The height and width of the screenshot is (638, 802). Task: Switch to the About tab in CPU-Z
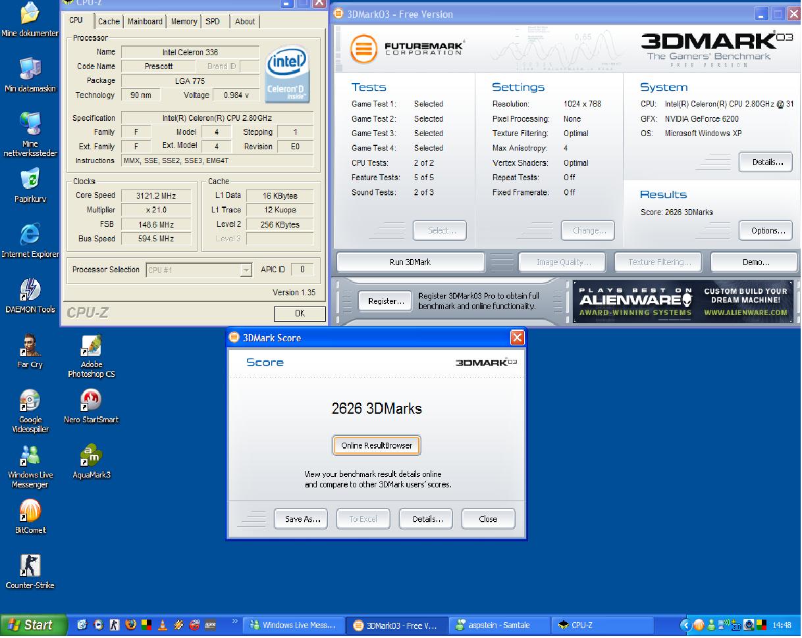pyautogui.click(x=245, y=21)
